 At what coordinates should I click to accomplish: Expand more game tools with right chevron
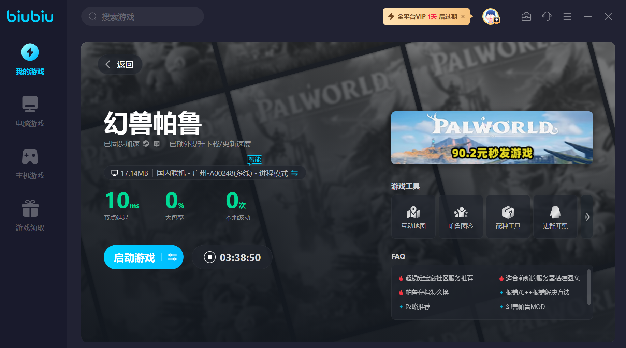pyautogui.click(x=587, y=217)
